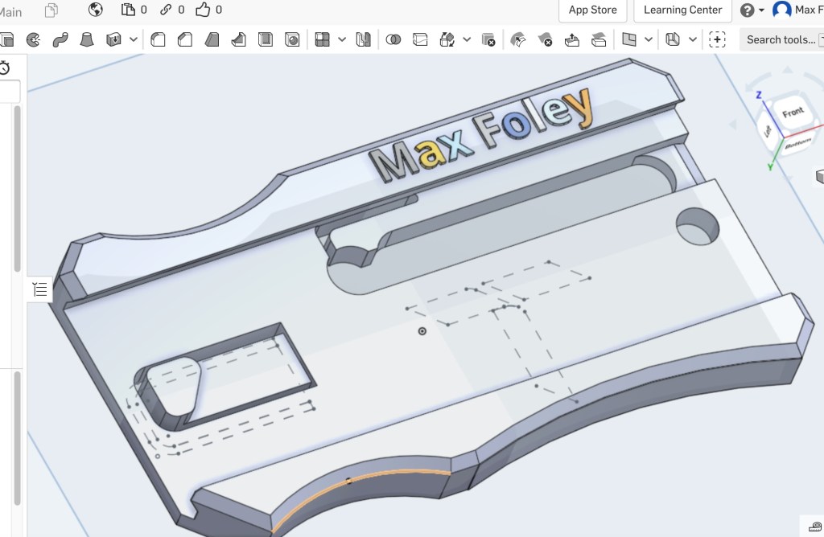The image size is (824, 537).
Task: Expand the pattern tools dropdown arrow
Action: pyautogui.click(x=342, y=39)
